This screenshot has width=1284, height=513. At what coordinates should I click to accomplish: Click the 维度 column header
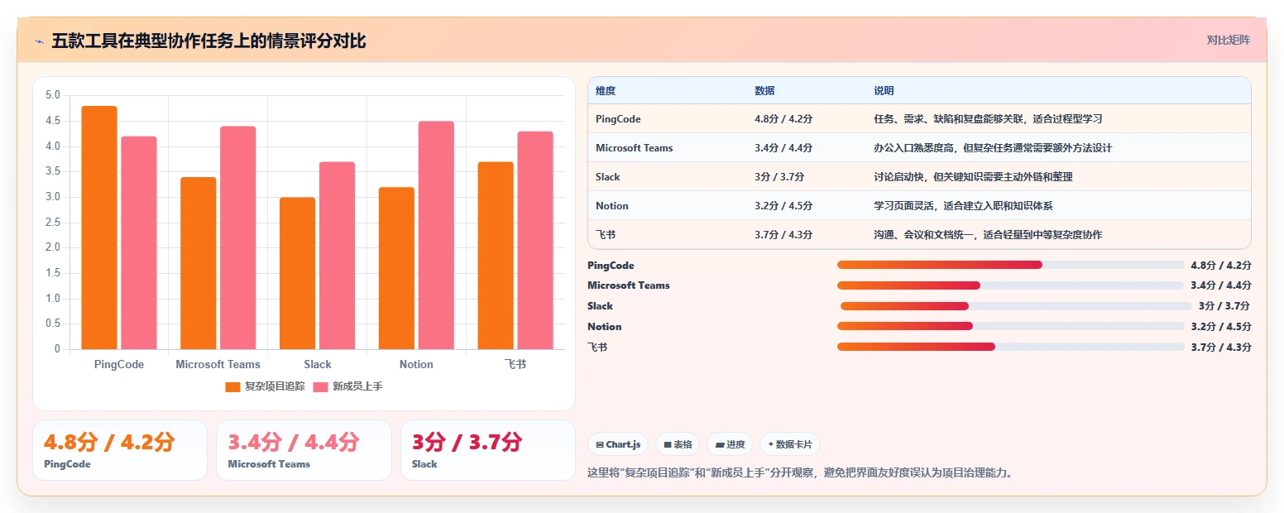606,91
